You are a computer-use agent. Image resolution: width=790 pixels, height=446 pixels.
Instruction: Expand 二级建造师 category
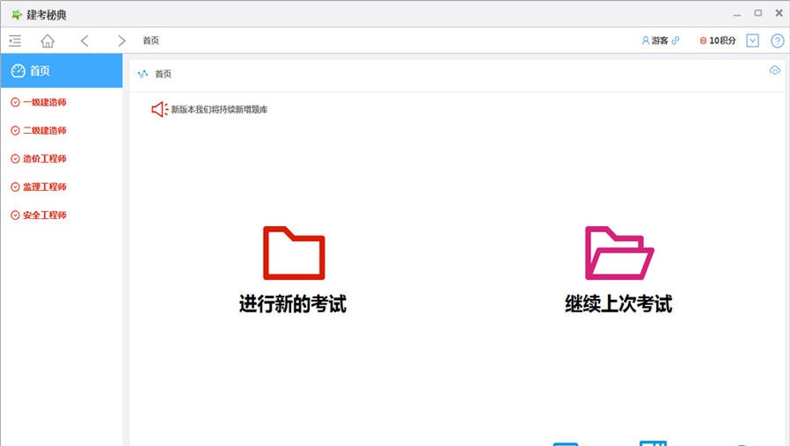[39, 130]
